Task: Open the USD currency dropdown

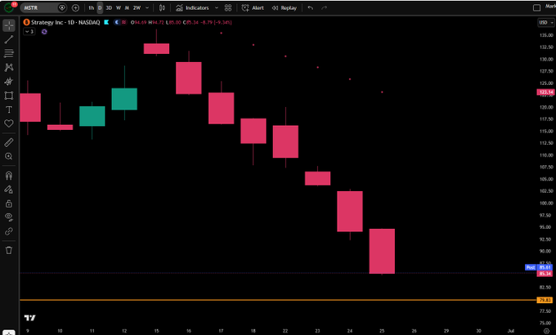Action: click(546, 22)
